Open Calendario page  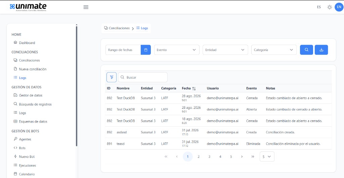point(27,174)
